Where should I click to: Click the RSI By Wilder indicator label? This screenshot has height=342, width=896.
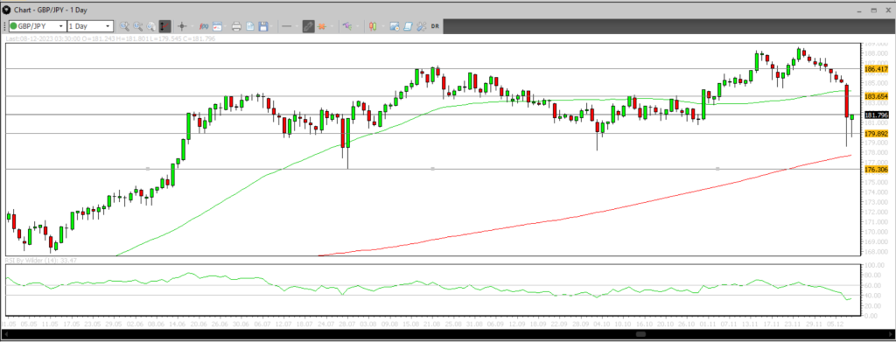point(40,261)
